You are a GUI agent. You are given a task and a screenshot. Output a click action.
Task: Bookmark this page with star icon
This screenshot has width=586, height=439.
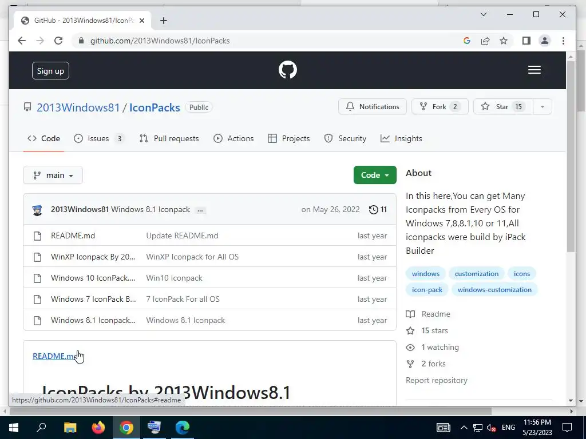coord(504,41)
